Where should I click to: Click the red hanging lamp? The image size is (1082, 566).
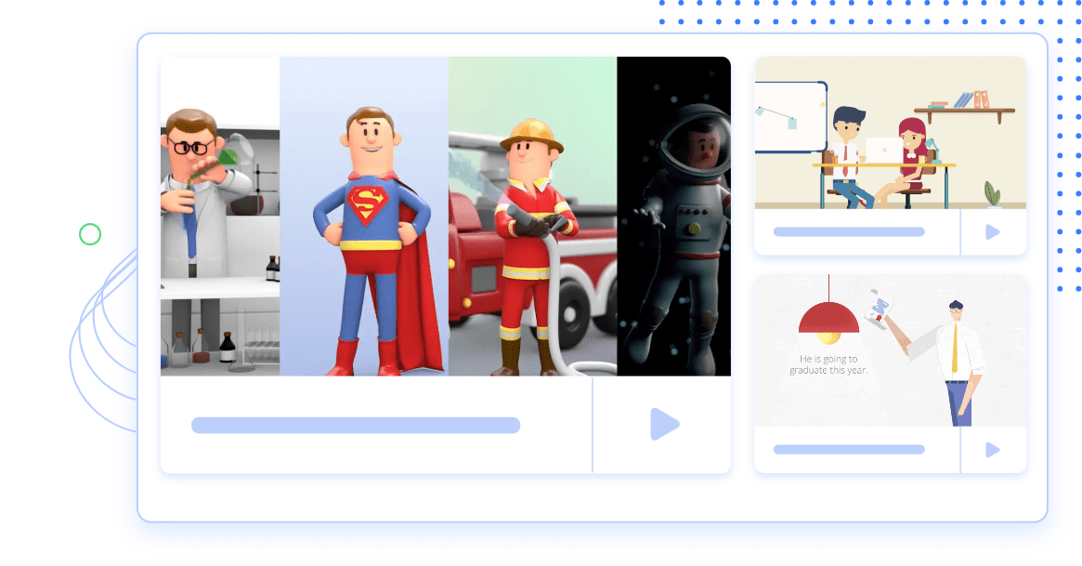[x=828, y=317]
